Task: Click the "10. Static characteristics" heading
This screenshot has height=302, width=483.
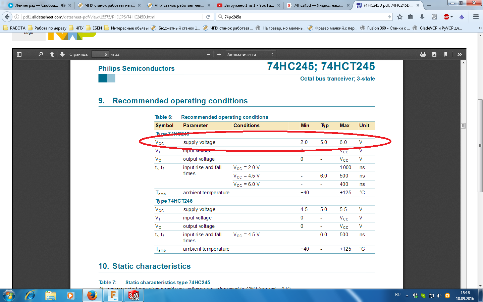Action: (145, 266)
